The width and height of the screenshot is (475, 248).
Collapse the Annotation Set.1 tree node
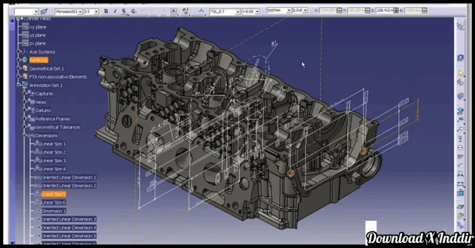[19, 85]
